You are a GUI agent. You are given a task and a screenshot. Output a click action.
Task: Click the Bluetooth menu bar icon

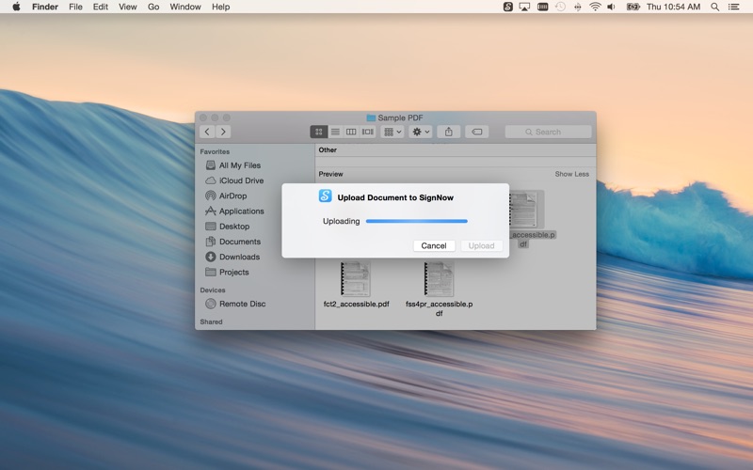[578, 7]
